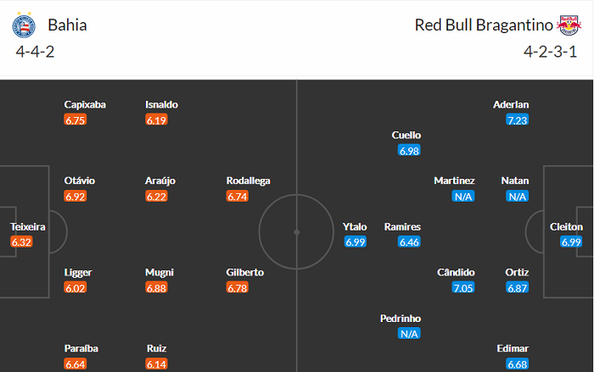The width and height of the screenshot is (594, 372).
Task: Click Cuello's 6.98 rating badge
Action: click(409, 151)
